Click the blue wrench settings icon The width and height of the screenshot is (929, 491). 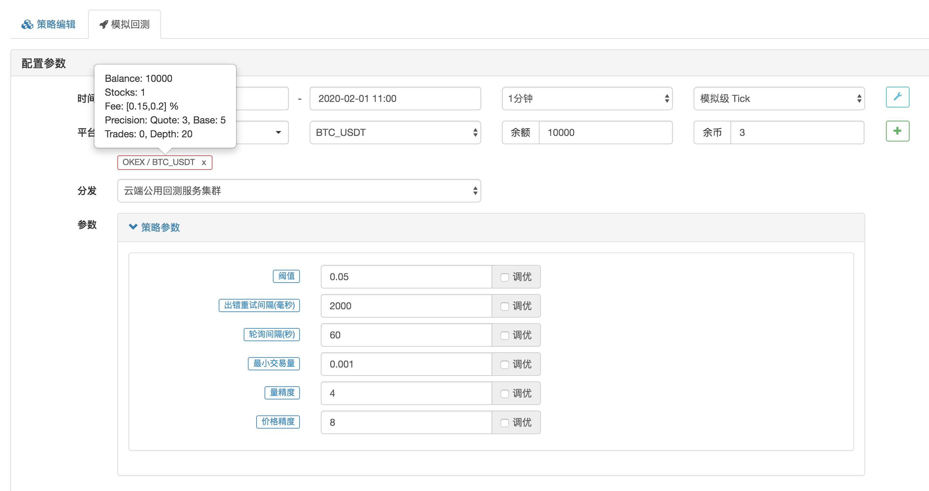click(x=897, y=97)
